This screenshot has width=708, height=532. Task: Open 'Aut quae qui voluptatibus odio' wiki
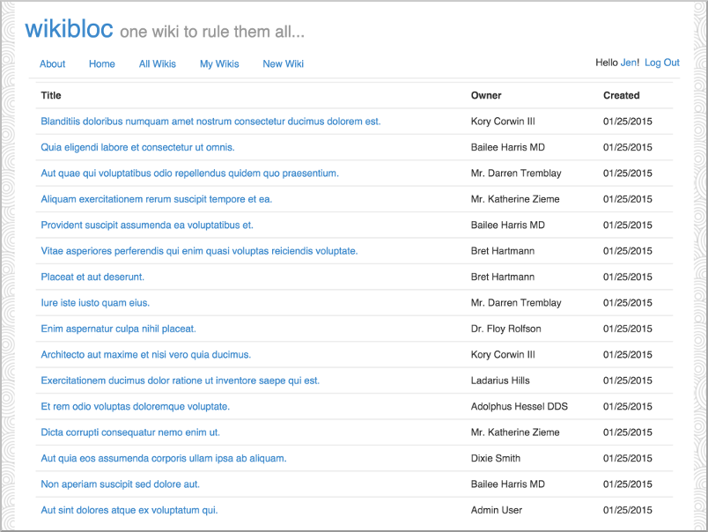pyautogui.click(x=189, y=174)
